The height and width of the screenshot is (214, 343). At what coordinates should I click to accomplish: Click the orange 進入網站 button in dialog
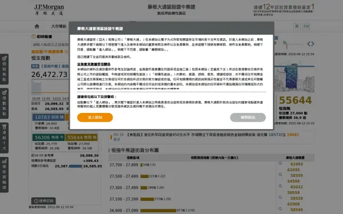click(95, 118)
